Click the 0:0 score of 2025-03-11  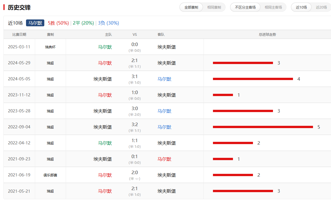[135, 45]
